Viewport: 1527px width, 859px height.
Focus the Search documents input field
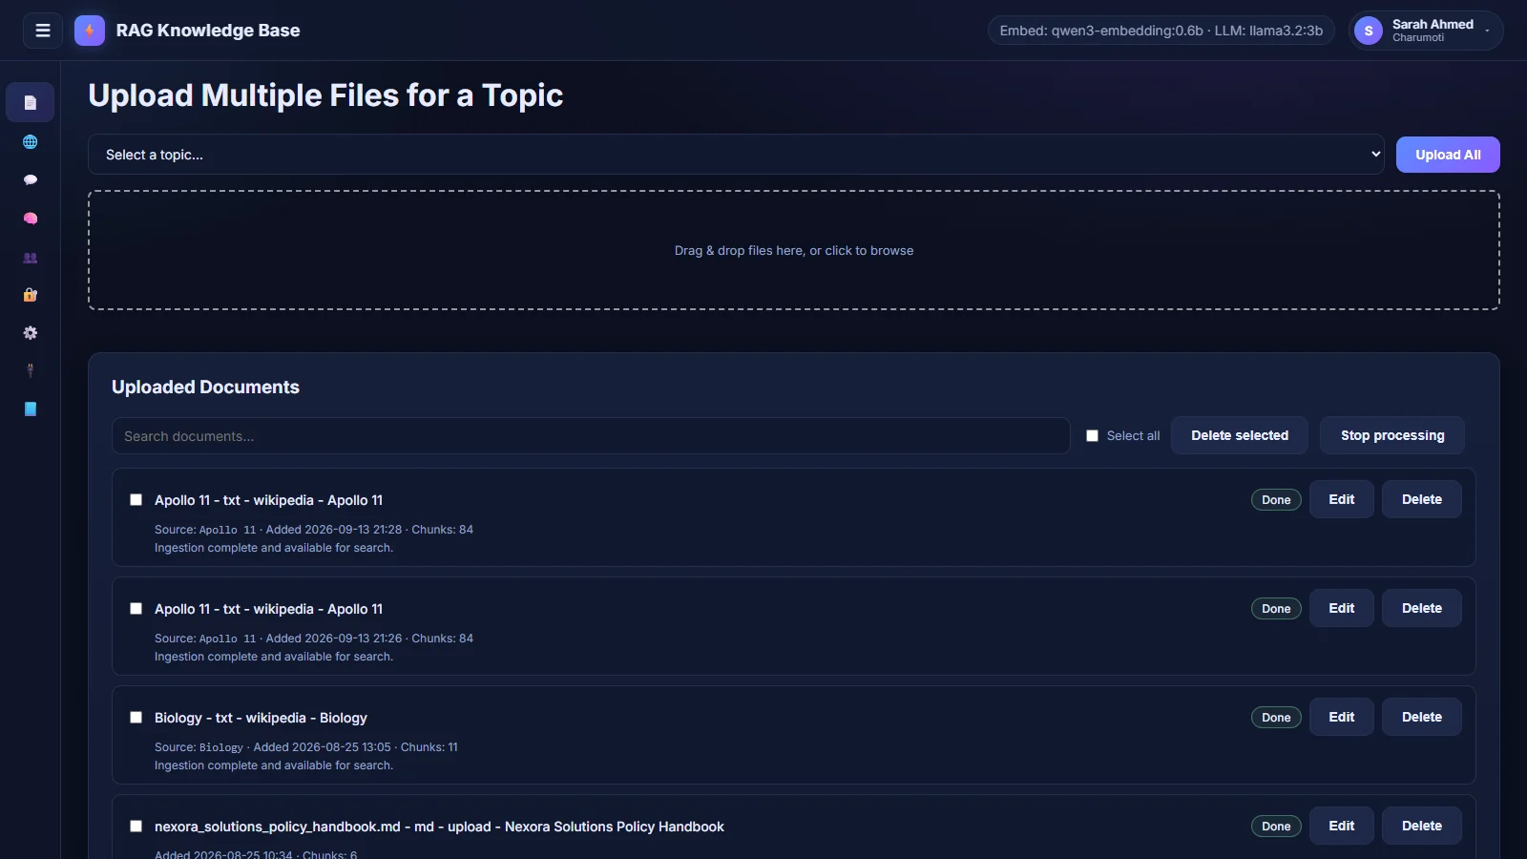[591, 436]
